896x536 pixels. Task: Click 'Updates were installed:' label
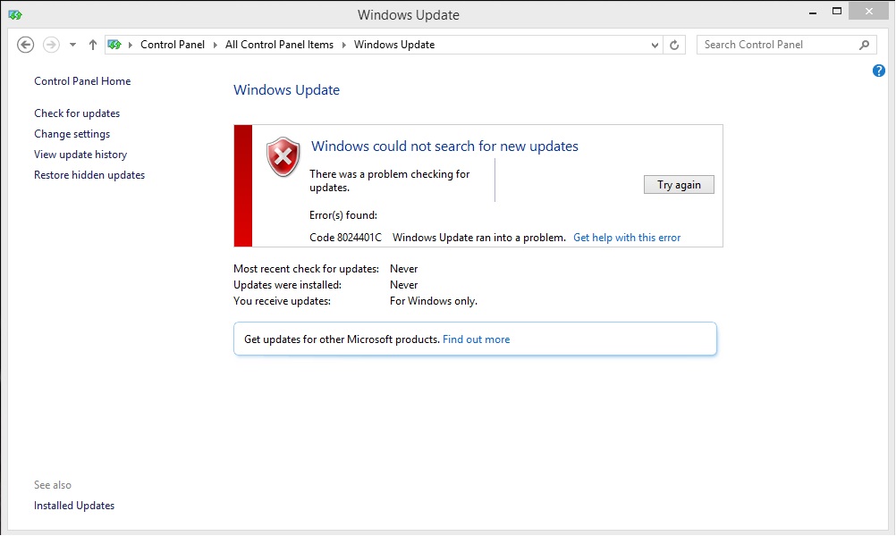(287, 285)
